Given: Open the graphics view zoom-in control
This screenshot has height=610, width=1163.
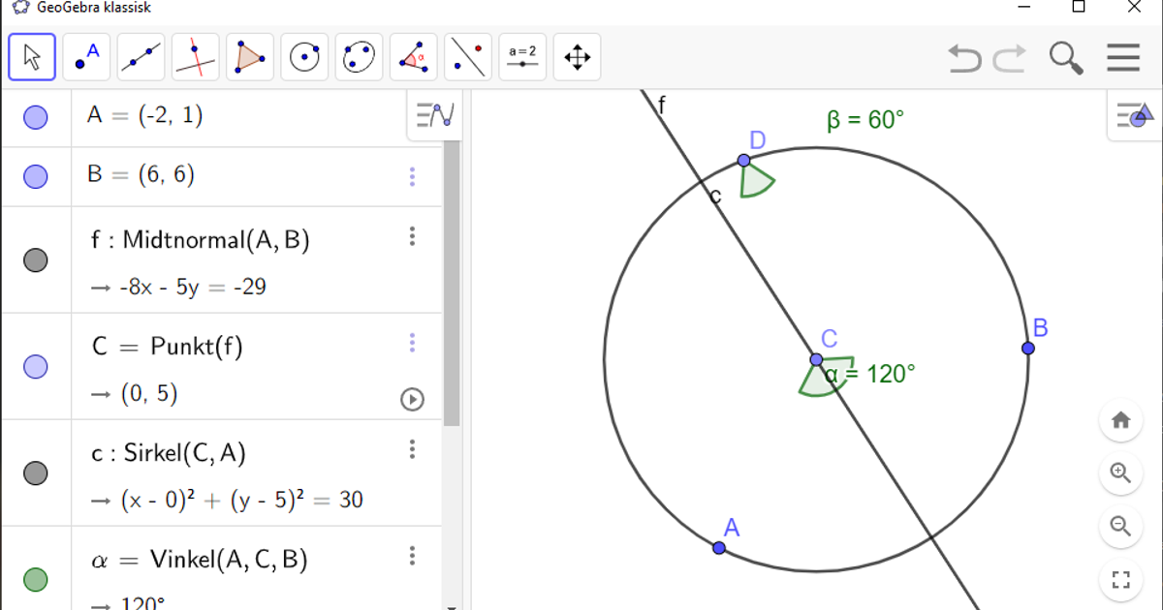Looking at the screenshot, I should pyautogui.click(x=1121, y=473).
